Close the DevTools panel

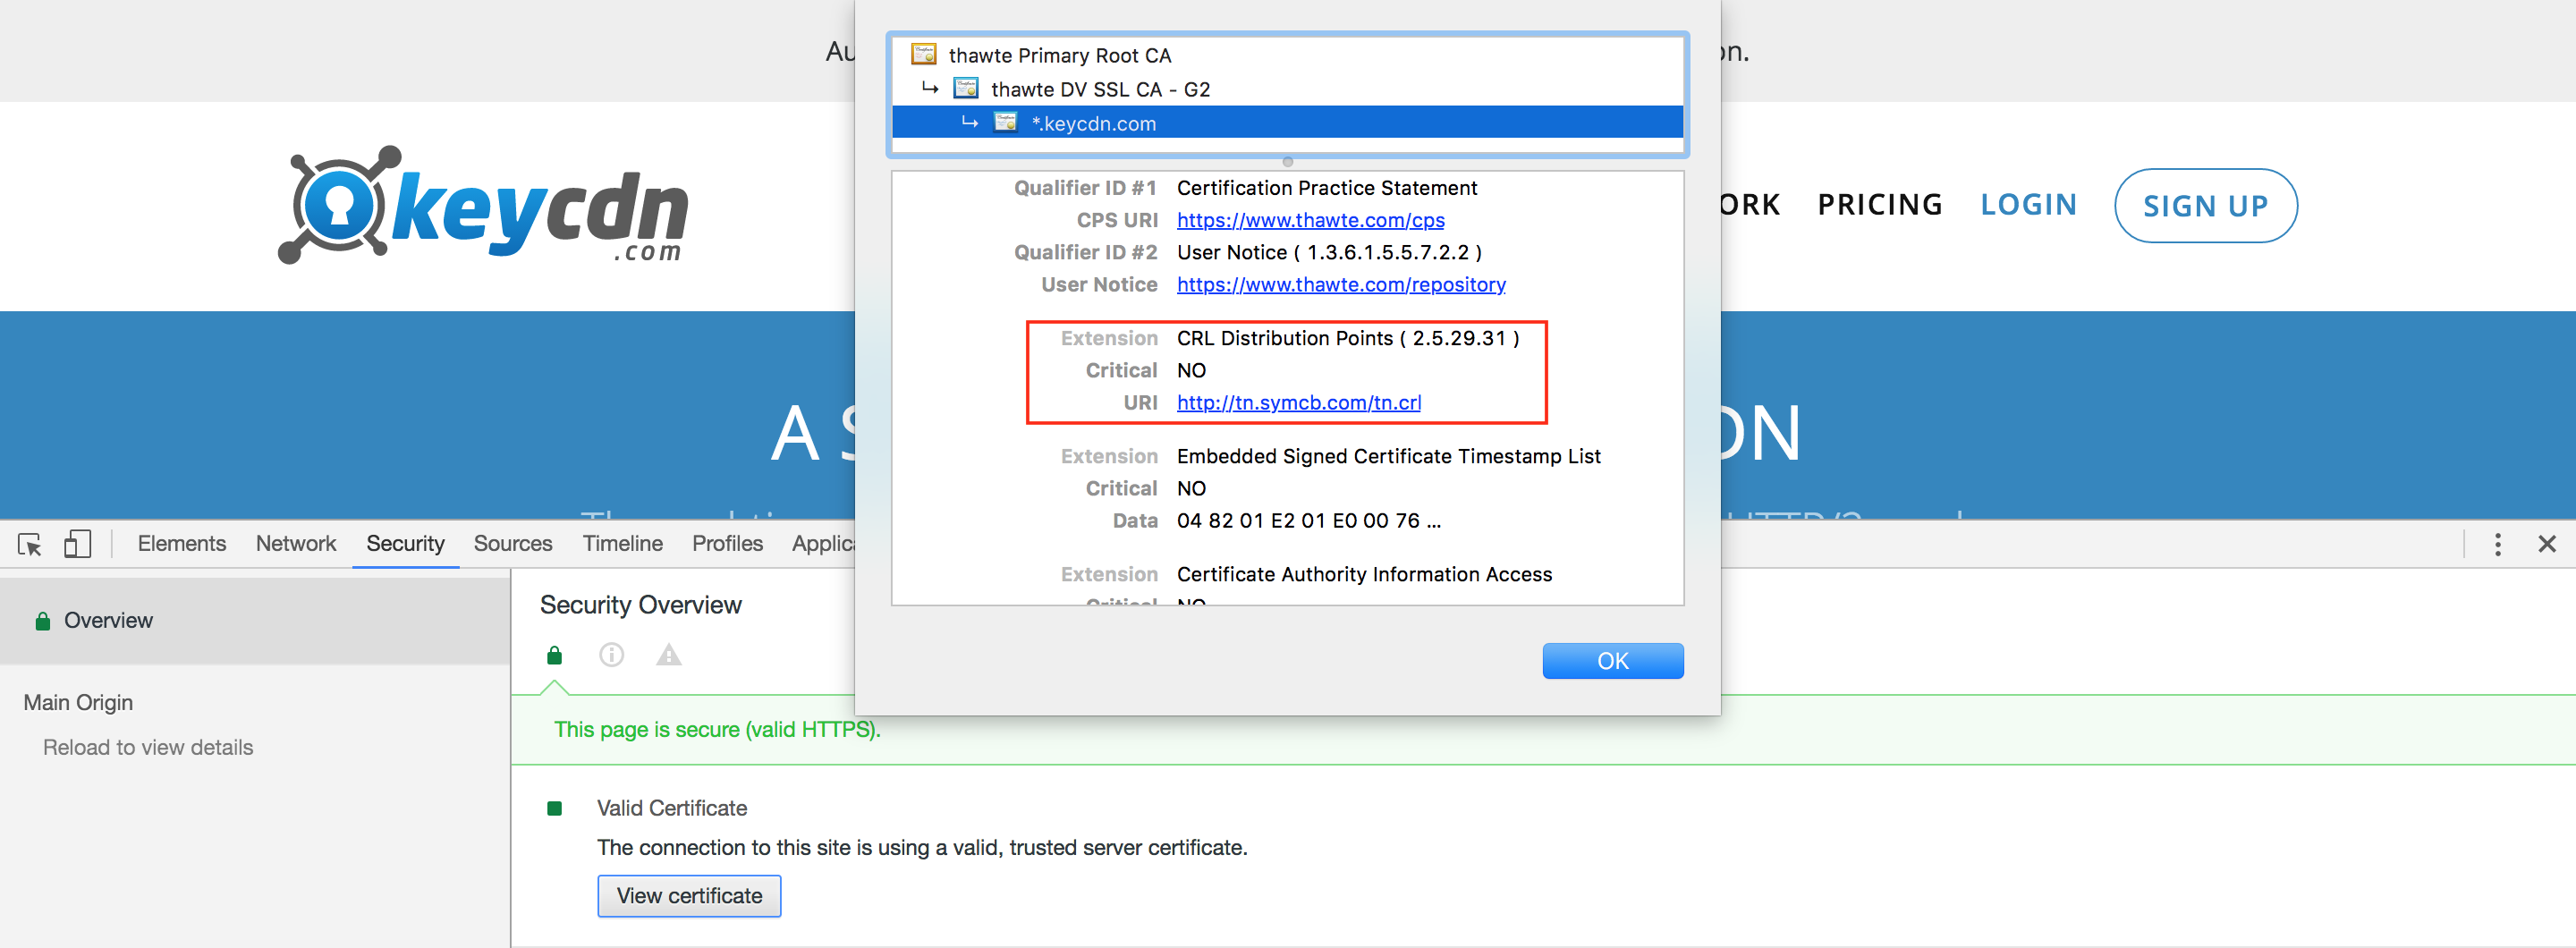pyautogui.click(x=2546, y=544)
